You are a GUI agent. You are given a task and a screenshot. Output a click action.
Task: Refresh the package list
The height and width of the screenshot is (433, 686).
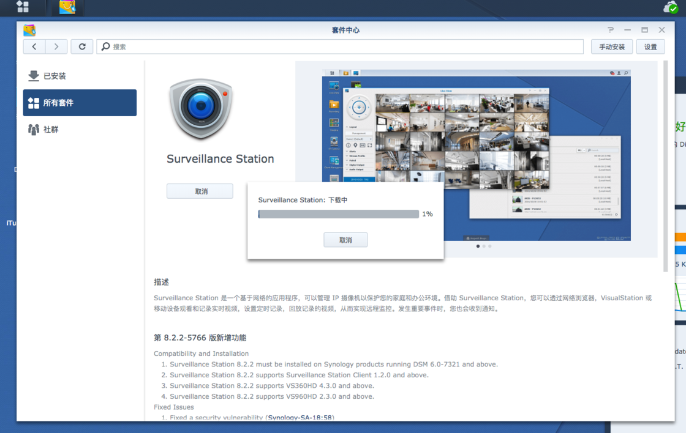(82, 46)
